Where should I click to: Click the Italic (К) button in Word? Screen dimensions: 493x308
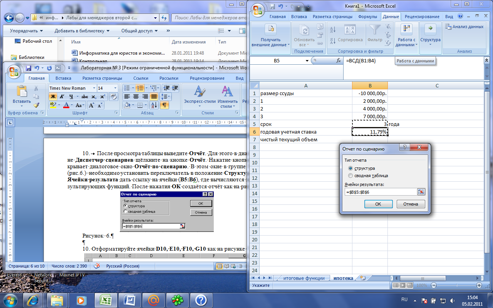pos(62,96)
